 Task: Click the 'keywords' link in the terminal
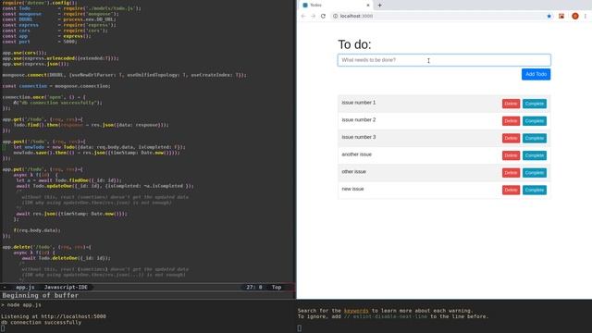pos(356,311)
